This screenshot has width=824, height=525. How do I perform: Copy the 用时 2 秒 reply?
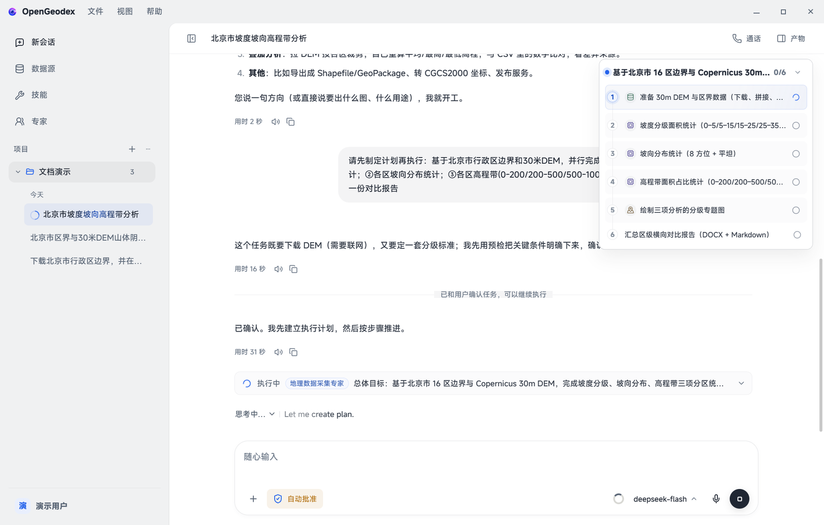click(290, 122)
